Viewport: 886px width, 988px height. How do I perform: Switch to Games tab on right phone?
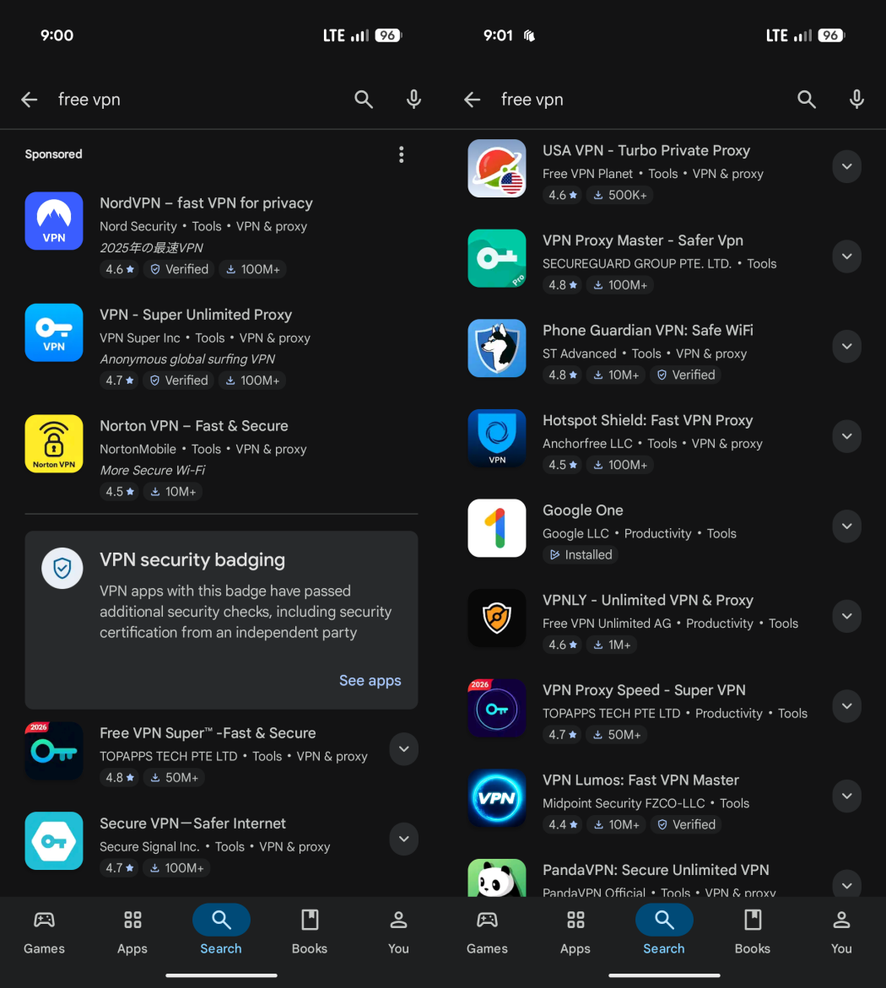click(487, 931)
